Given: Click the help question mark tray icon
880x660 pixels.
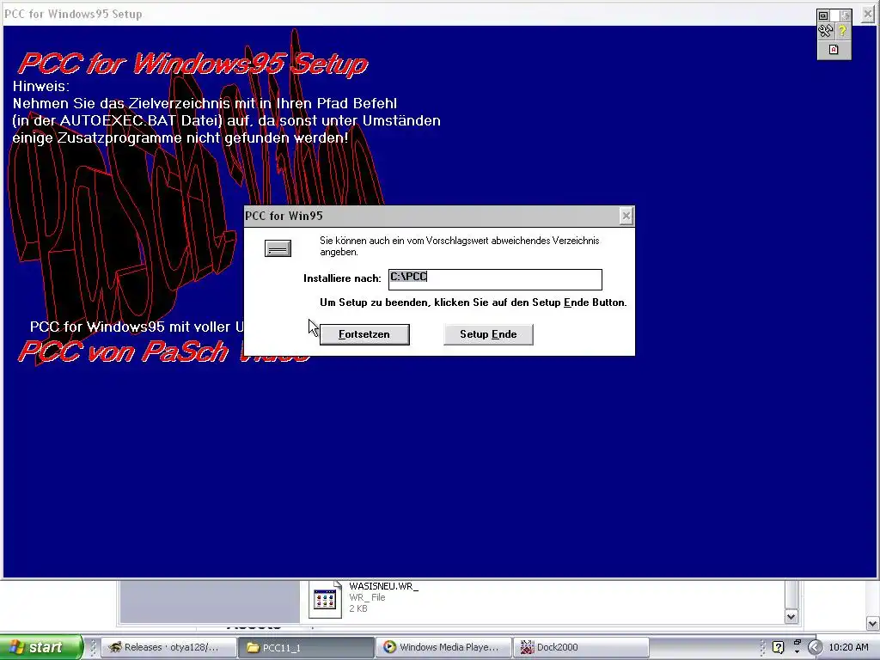Looking at the screenshot, I should [779, 647].
